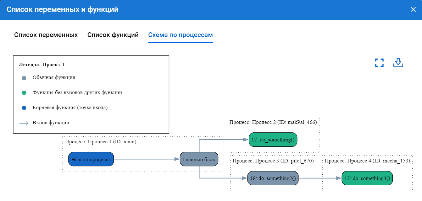Click the gray Обычная функция legend dot
Viewport: 422px width, 201px height.
point(24,78)
